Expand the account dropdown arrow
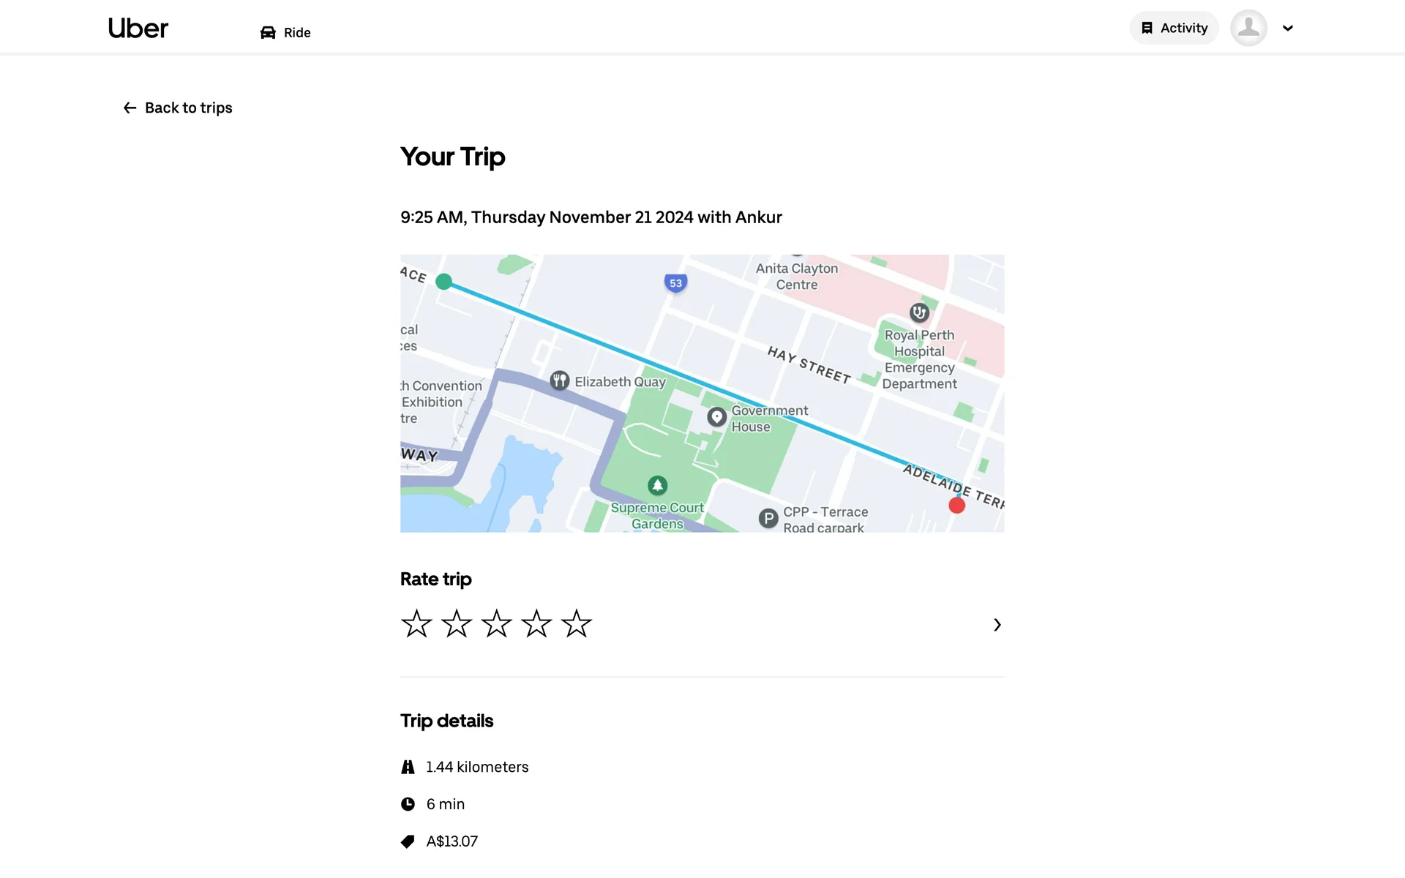1405x878 pixels. [x=1288, y=28]
